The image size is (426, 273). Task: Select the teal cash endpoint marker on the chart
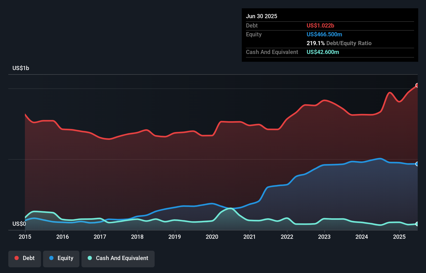[x=417, y=224]
